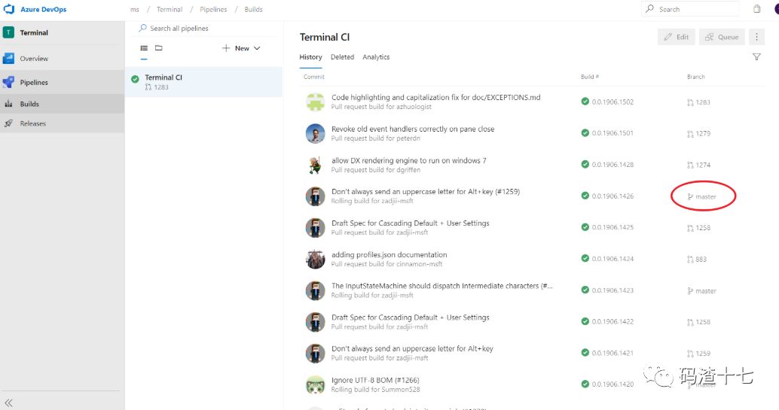Click build number 0.0.1906.1420
779x410 pixels.
point(613,384)
